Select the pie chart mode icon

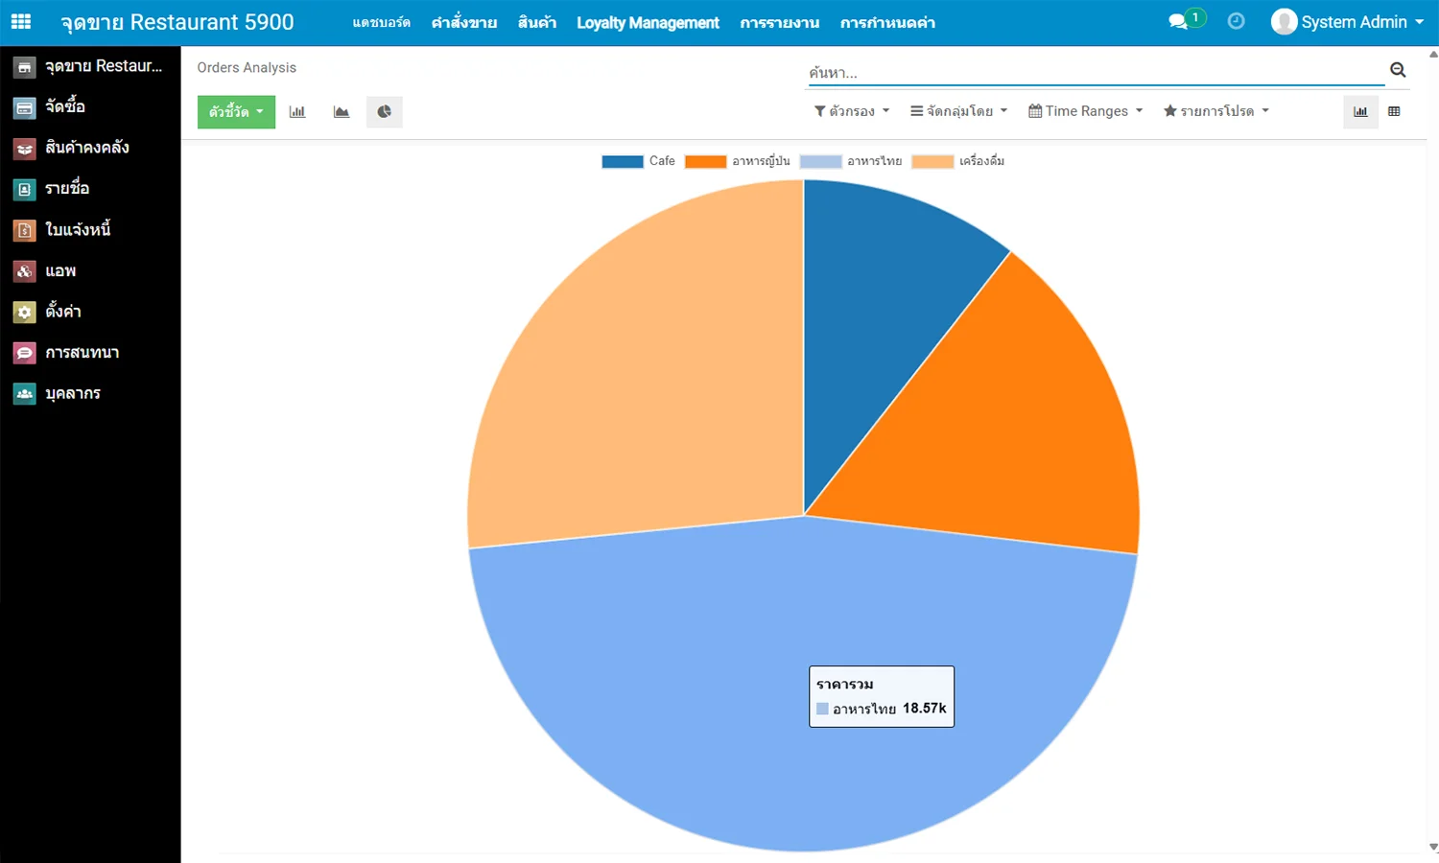[384, 112]
